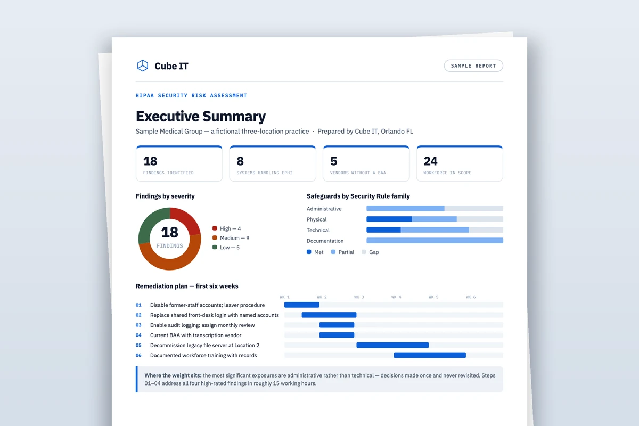
Task: Click the High — 4 red legend swatch
Action: 215,228
